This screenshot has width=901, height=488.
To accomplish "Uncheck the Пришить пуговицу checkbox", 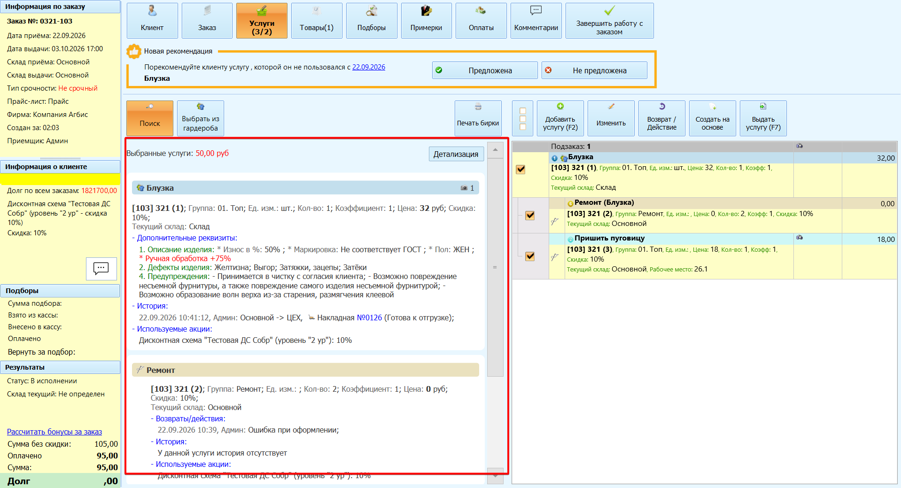I will click(530, 256).
